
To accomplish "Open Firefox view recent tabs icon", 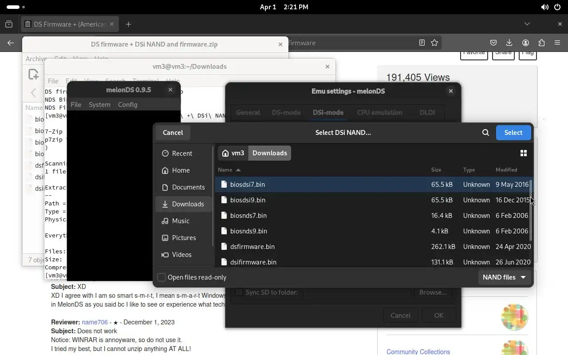I will click(9, 24).
